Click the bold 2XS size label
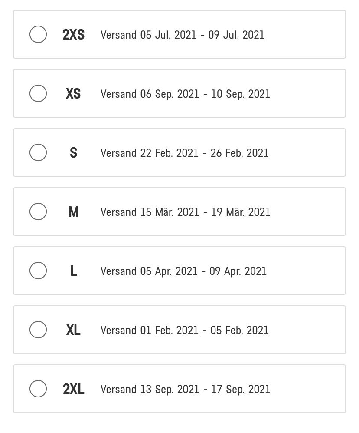Viewport: 359px width, 433px height. pos(73,35)
